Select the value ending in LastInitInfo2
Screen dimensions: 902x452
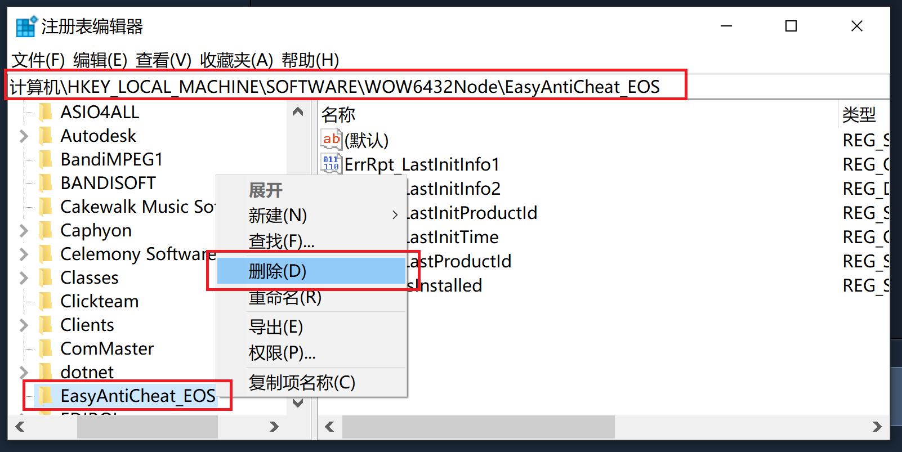coord(454,189)
